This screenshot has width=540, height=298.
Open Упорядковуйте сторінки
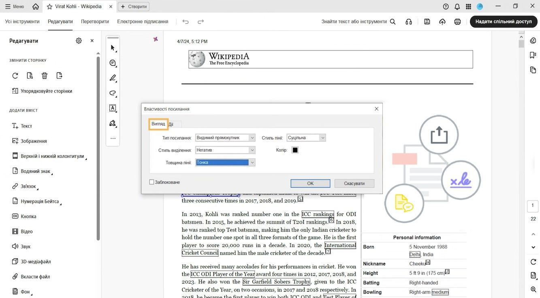click(42, 91)
